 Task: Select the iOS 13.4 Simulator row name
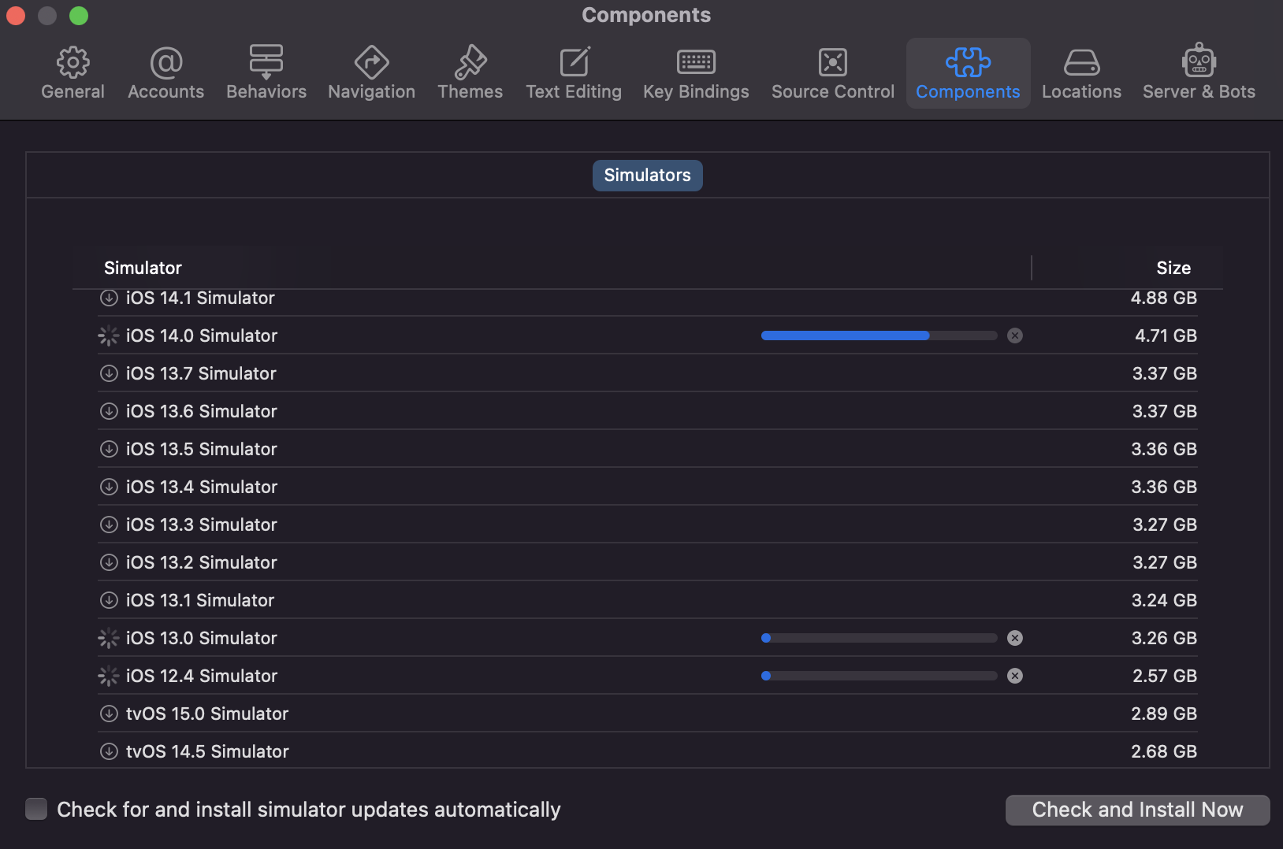point(202,487)
